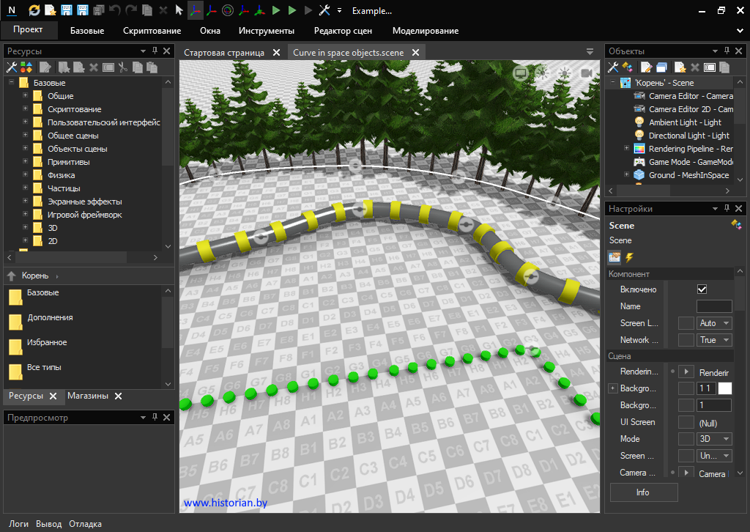Click the white Background color swatch

click(724, 388)
